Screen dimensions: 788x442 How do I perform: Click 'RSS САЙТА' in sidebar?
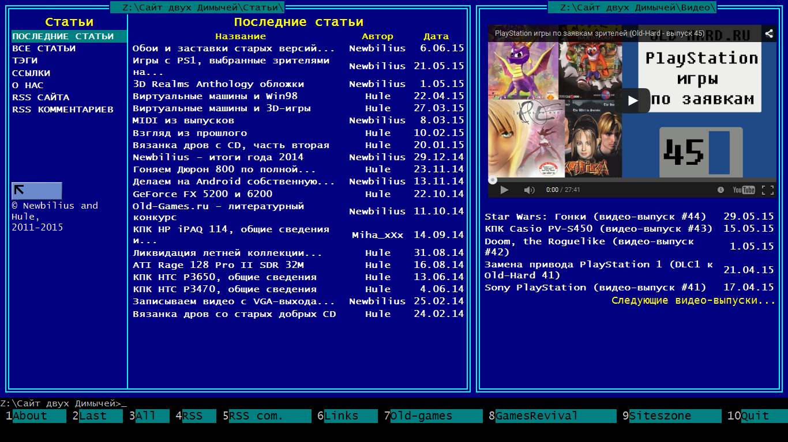[40, 97]
